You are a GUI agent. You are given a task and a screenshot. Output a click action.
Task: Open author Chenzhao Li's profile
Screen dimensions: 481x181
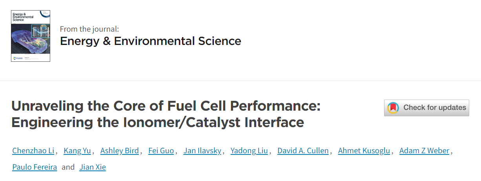tap(33, 151)
